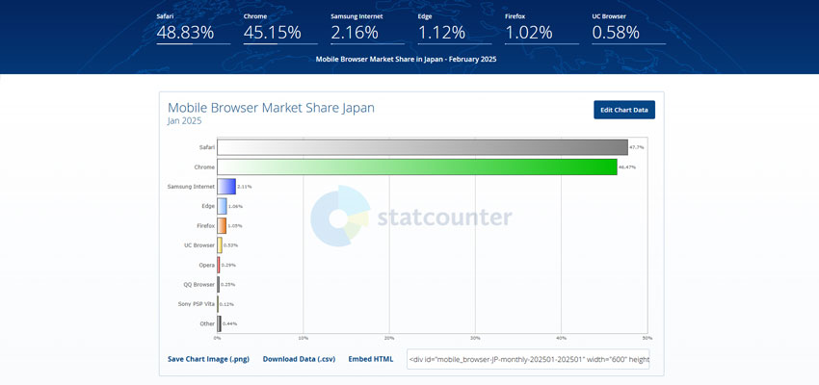Click the 47.7% value beside Safari bar
The width and height of the screenshot is (819, 385).
(637, 147)
